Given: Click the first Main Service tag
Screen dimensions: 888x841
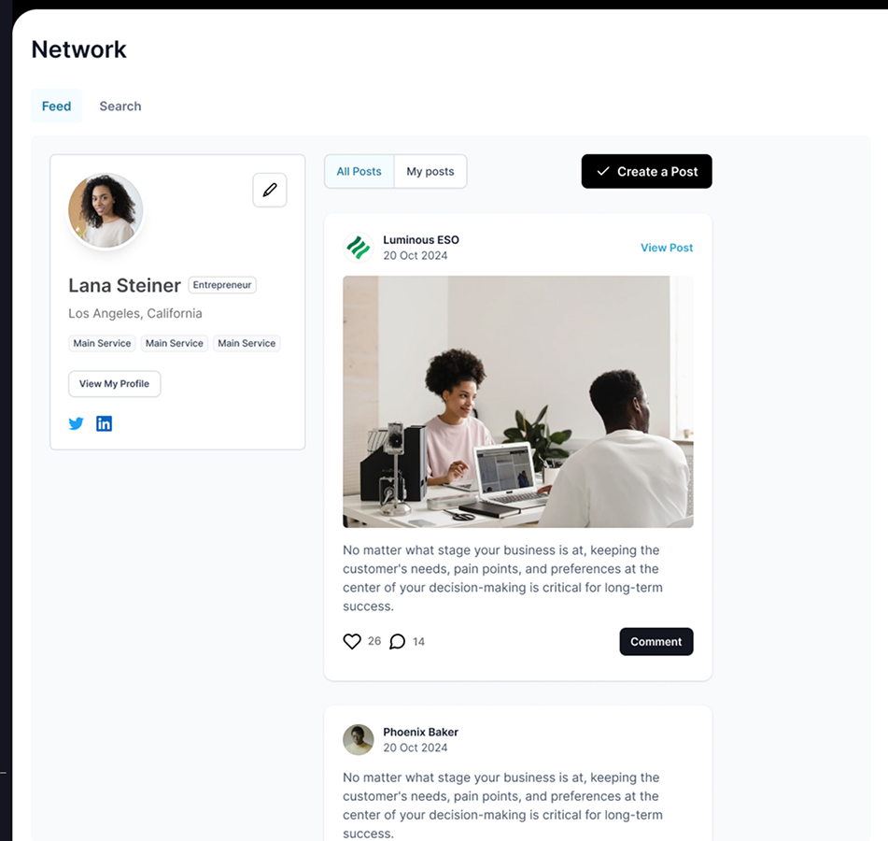Looking at the screenshot, I should point(102,344).
